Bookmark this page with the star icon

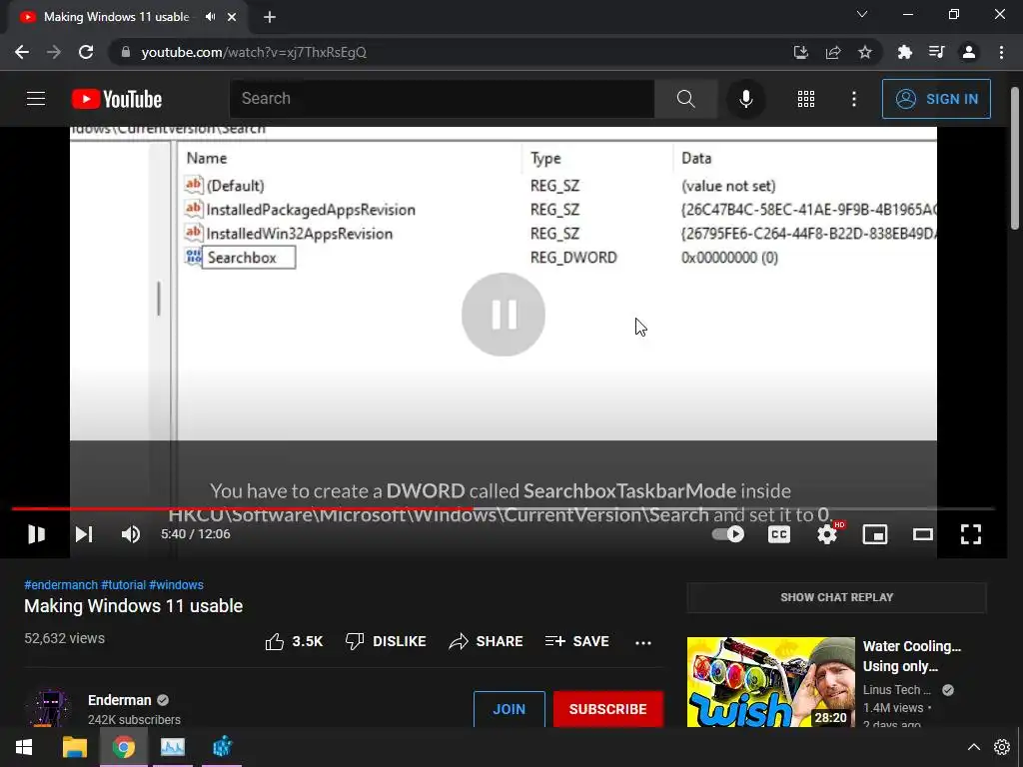865,52
